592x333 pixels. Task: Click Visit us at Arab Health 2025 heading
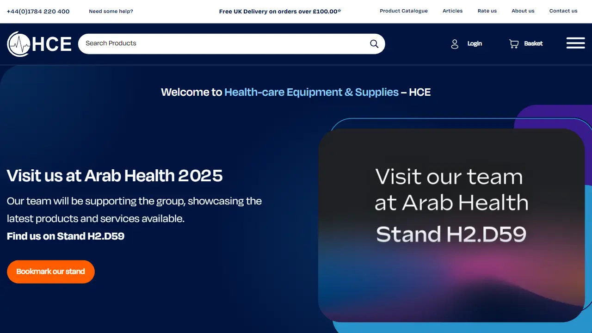115,176
